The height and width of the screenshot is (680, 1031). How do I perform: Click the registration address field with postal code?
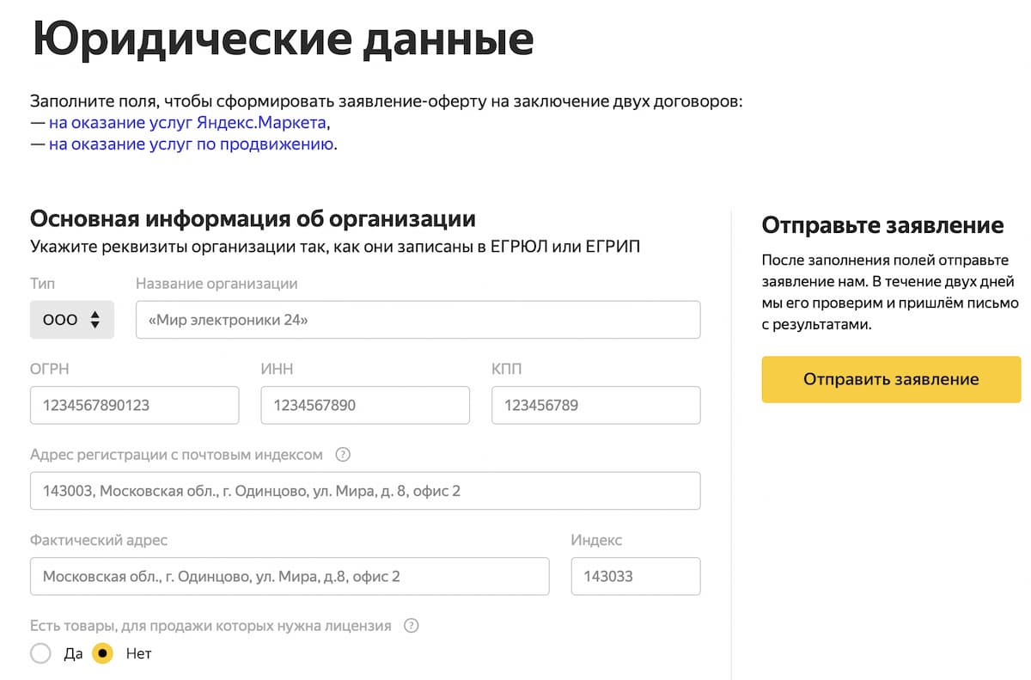(365, 490)
